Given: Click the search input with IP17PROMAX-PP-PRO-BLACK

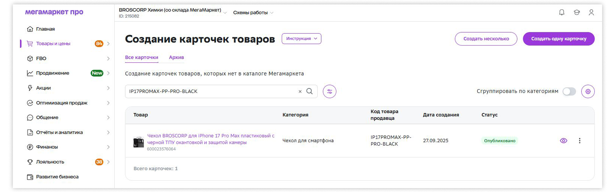Looking at the screenshot, I should pyautogui.click(x=221, y=92).
